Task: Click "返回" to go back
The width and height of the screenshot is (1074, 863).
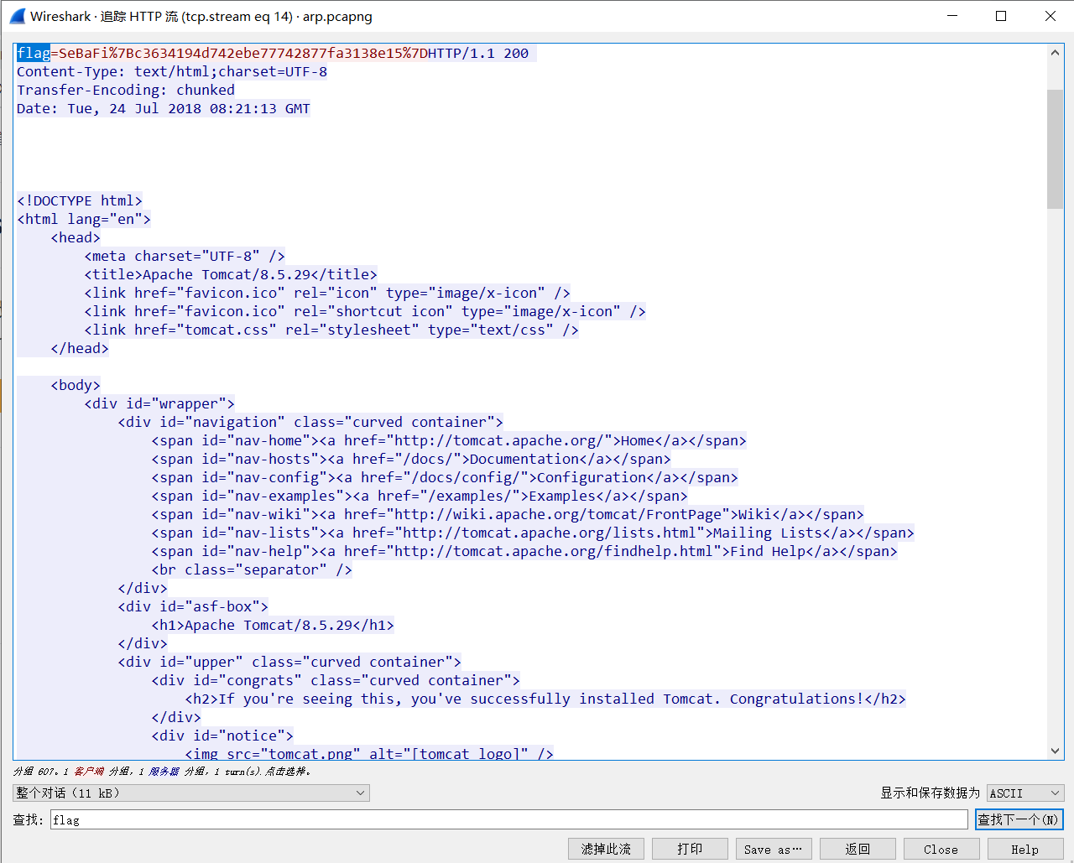Action: tap(858, 848)
